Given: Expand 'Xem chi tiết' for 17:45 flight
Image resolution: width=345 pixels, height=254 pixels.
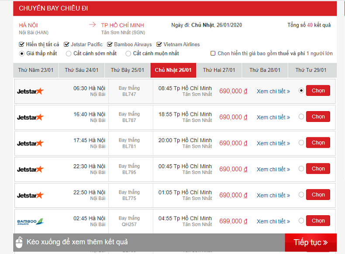Looking at the screenshot, I should coord(273,143).
